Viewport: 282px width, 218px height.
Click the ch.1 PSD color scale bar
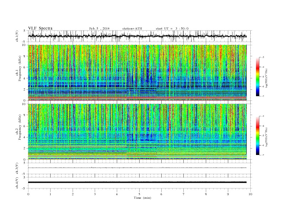(258, 77)
